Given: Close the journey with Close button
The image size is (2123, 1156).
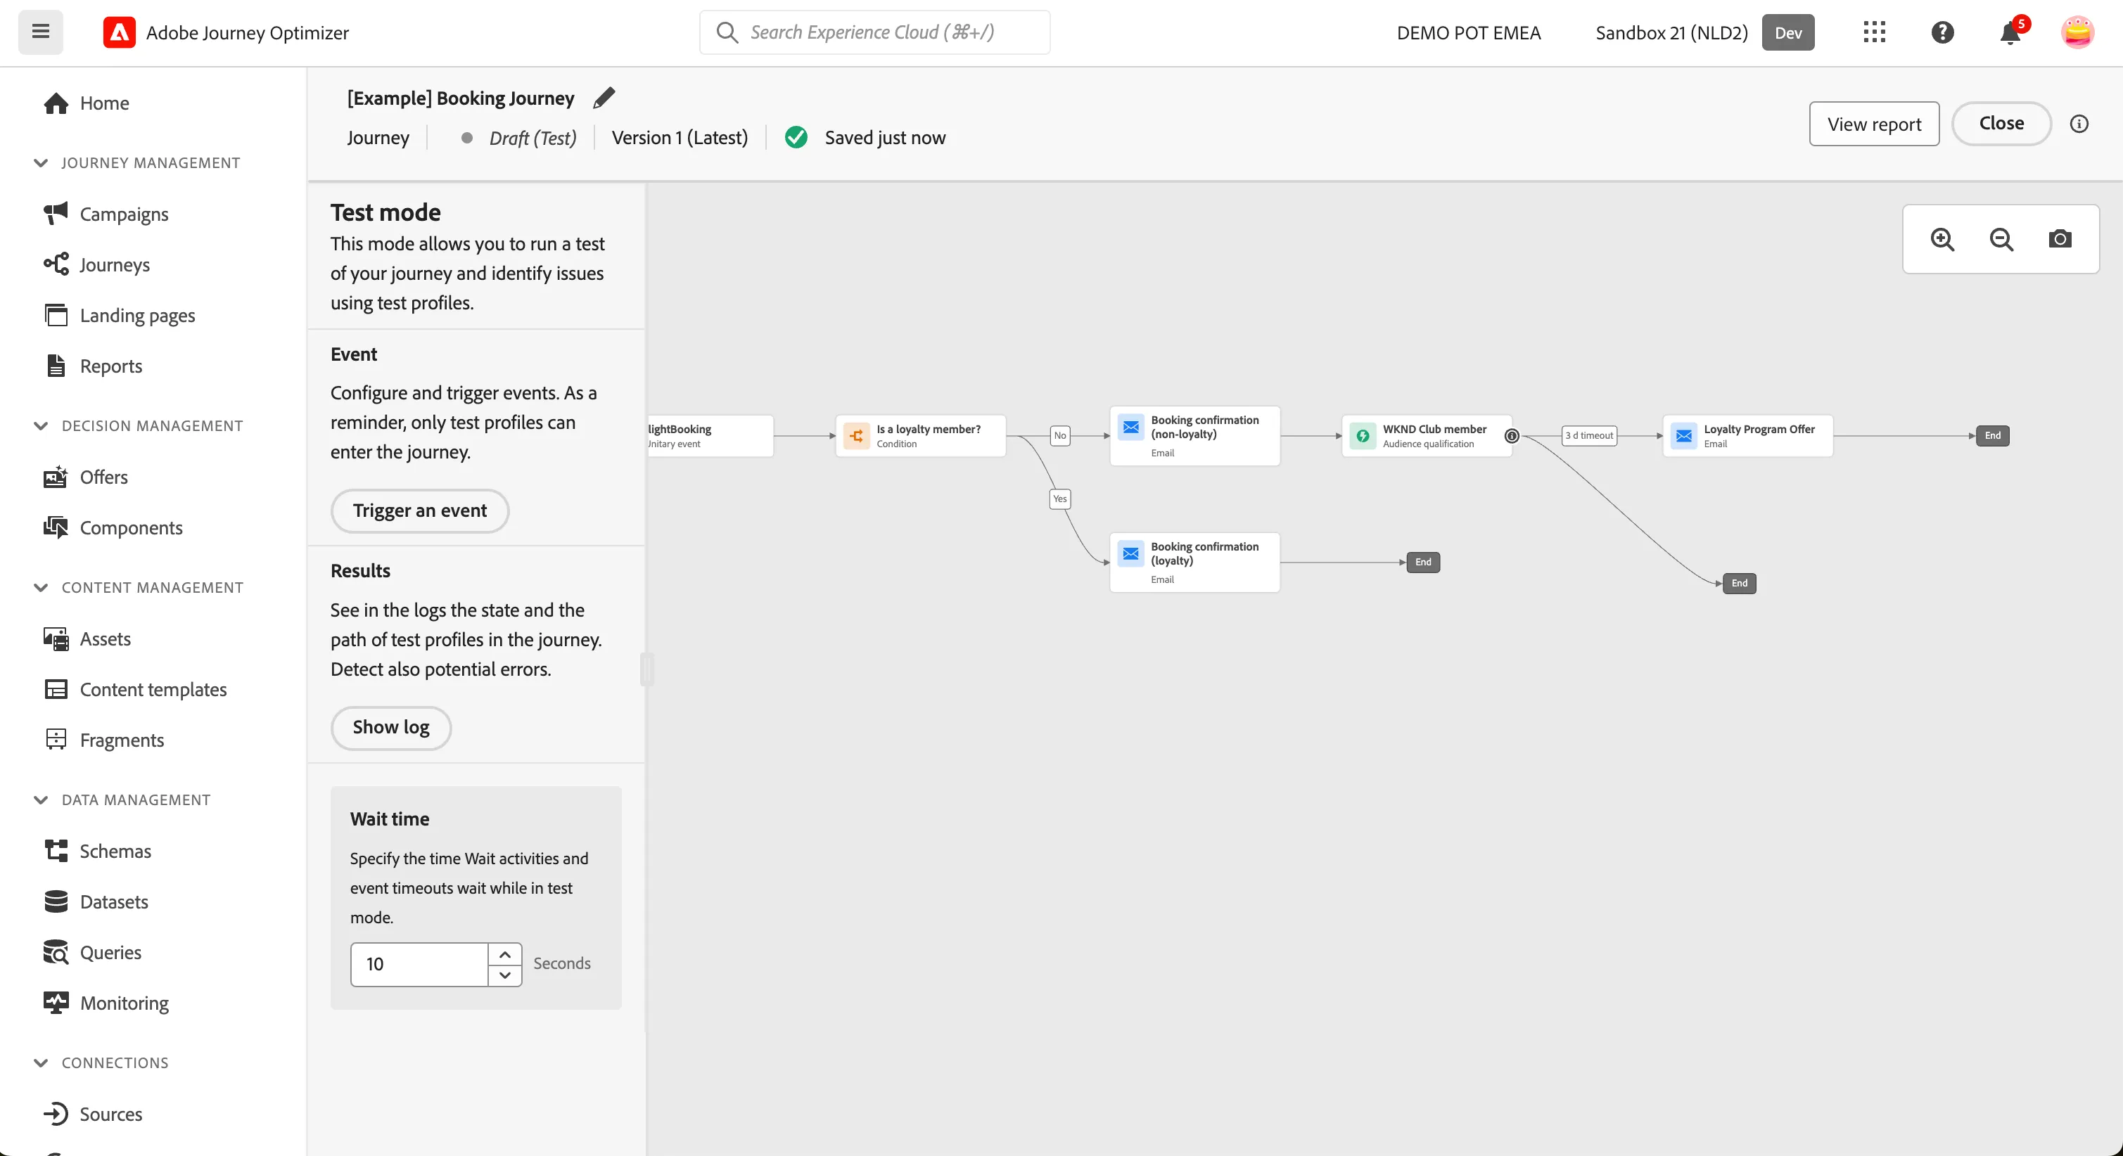Looking at the screenshot, I should click(2001, 124).
